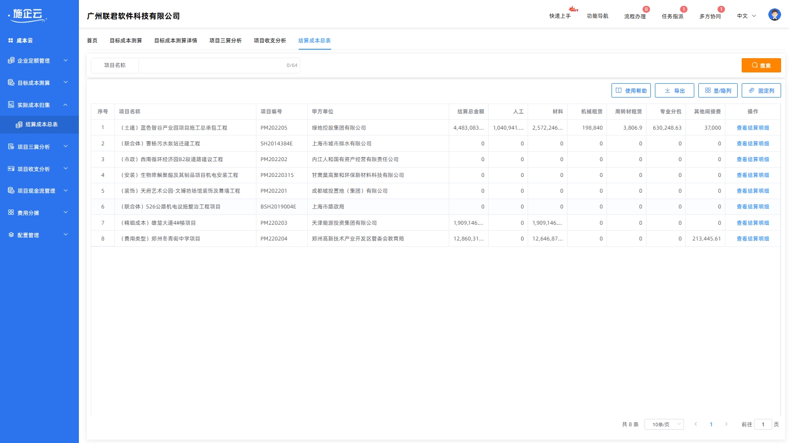View 查看结算明细 for 曹杨污水泵站迁建工程
789x443 pixels.
(x=753, y=143)
